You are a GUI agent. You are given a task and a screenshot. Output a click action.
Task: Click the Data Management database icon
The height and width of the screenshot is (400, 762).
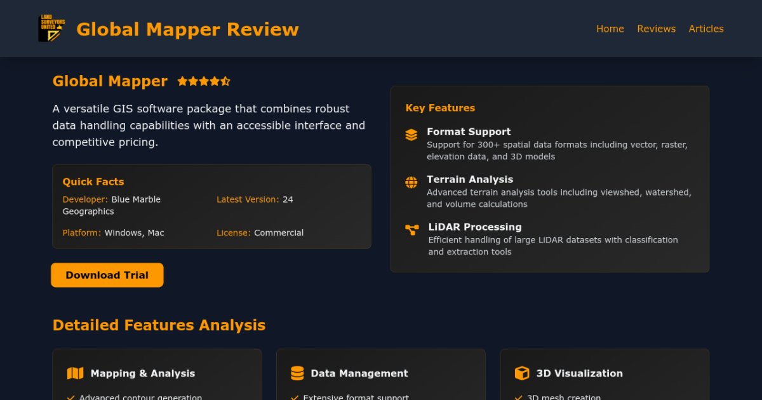click(x=297, y=373)
